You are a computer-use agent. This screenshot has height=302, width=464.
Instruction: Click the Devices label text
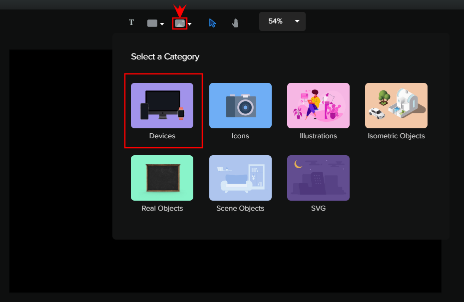pyautogui.click(x=162, y=136)
